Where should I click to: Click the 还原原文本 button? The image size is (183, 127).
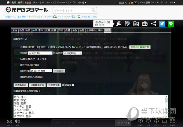coord(54,85)
